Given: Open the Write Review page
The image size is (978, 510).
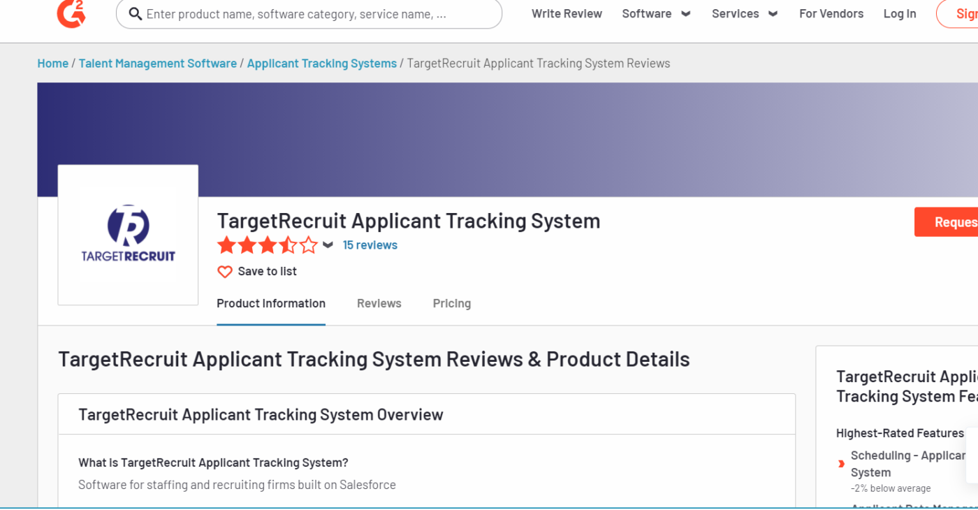Looking at the screenshot, I should tap(567, 14).
